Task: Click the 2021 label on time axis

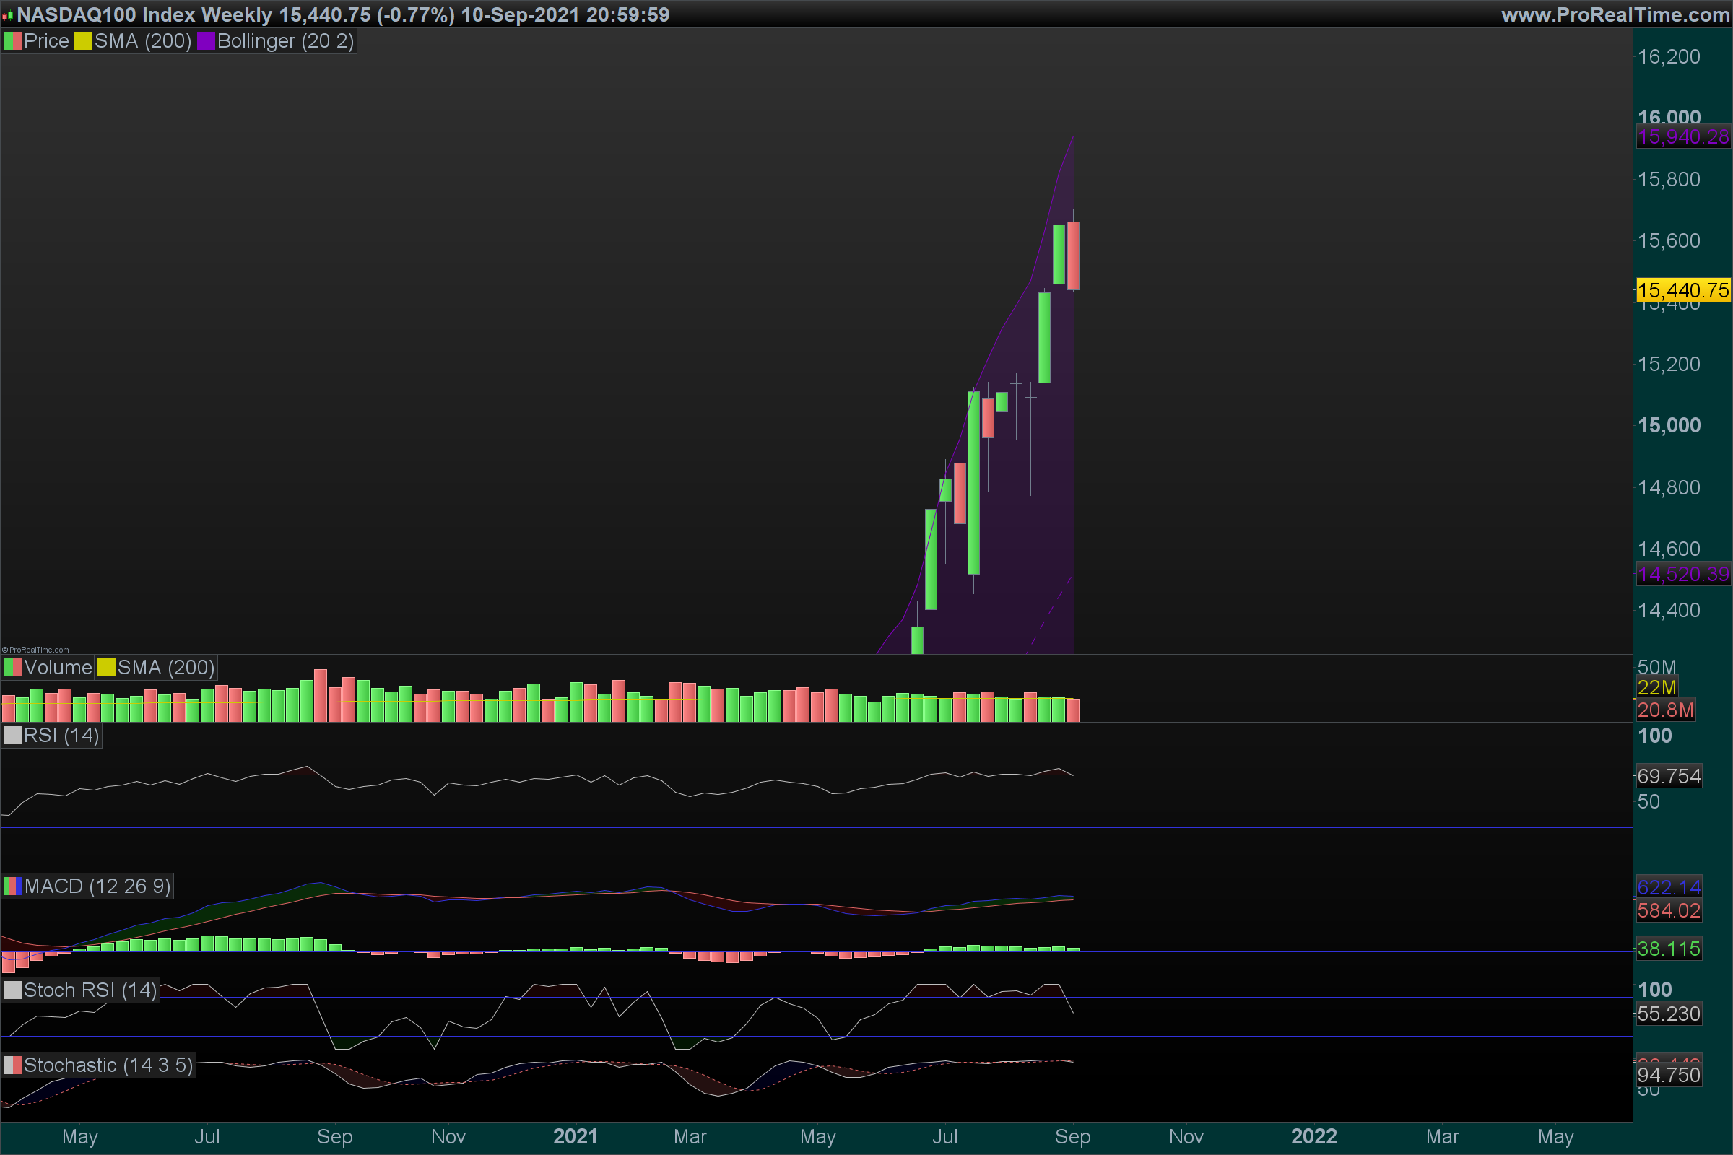Action: coord(575,1136)
